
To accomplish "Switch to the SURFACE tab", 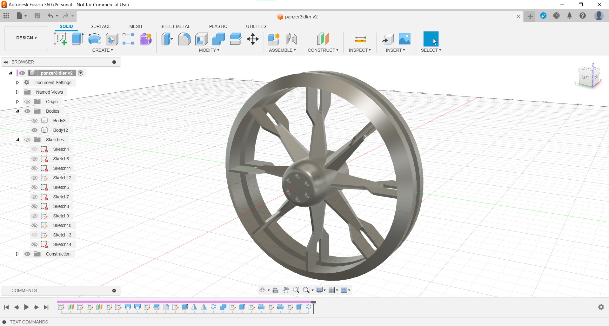I will coord(101,26).
